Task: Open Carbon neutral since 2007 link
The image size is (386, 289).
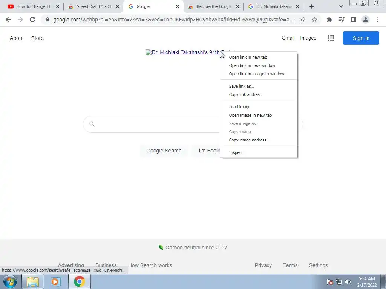Action: [193, 248]
